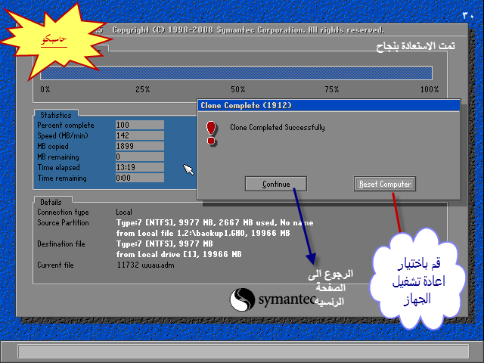The width and height of the screenshot is (484, 363).
Task: Click the 'Percent complete' label
Action: pyautogui.click(x=66, y=126)
